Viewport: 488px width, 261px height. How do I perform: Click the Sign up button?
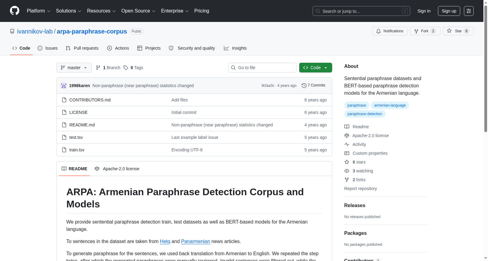449,11
